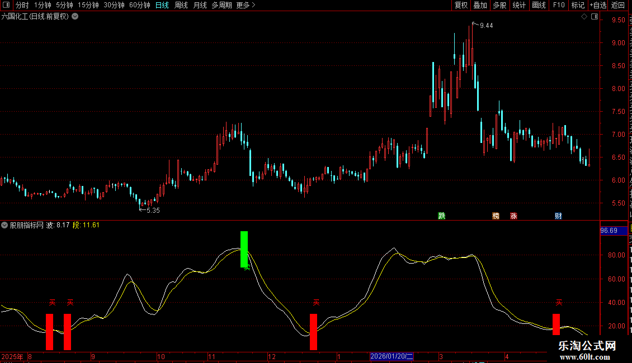Screen dimensions: 632x363
Task: Switch to 周线 weekly chart
Action: tap(181, 5)
